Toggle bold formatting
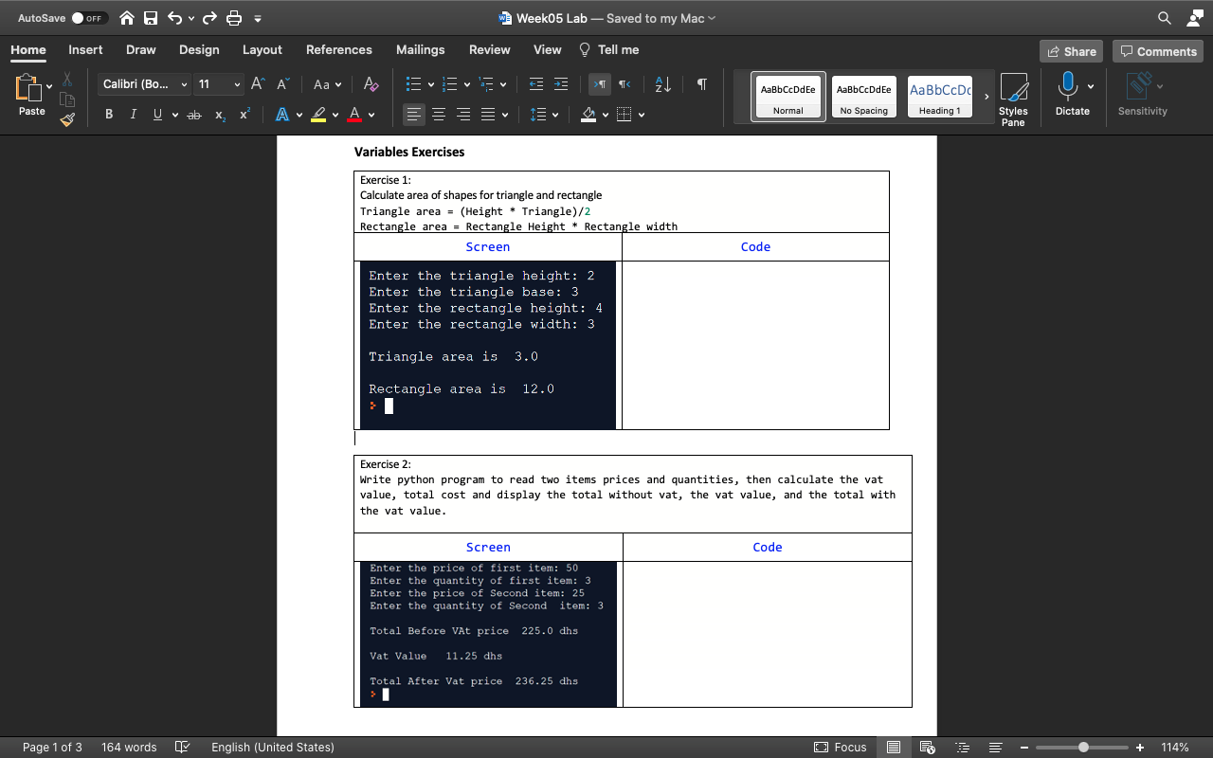This screenshot has width=1213, height=758. point(109,115)
